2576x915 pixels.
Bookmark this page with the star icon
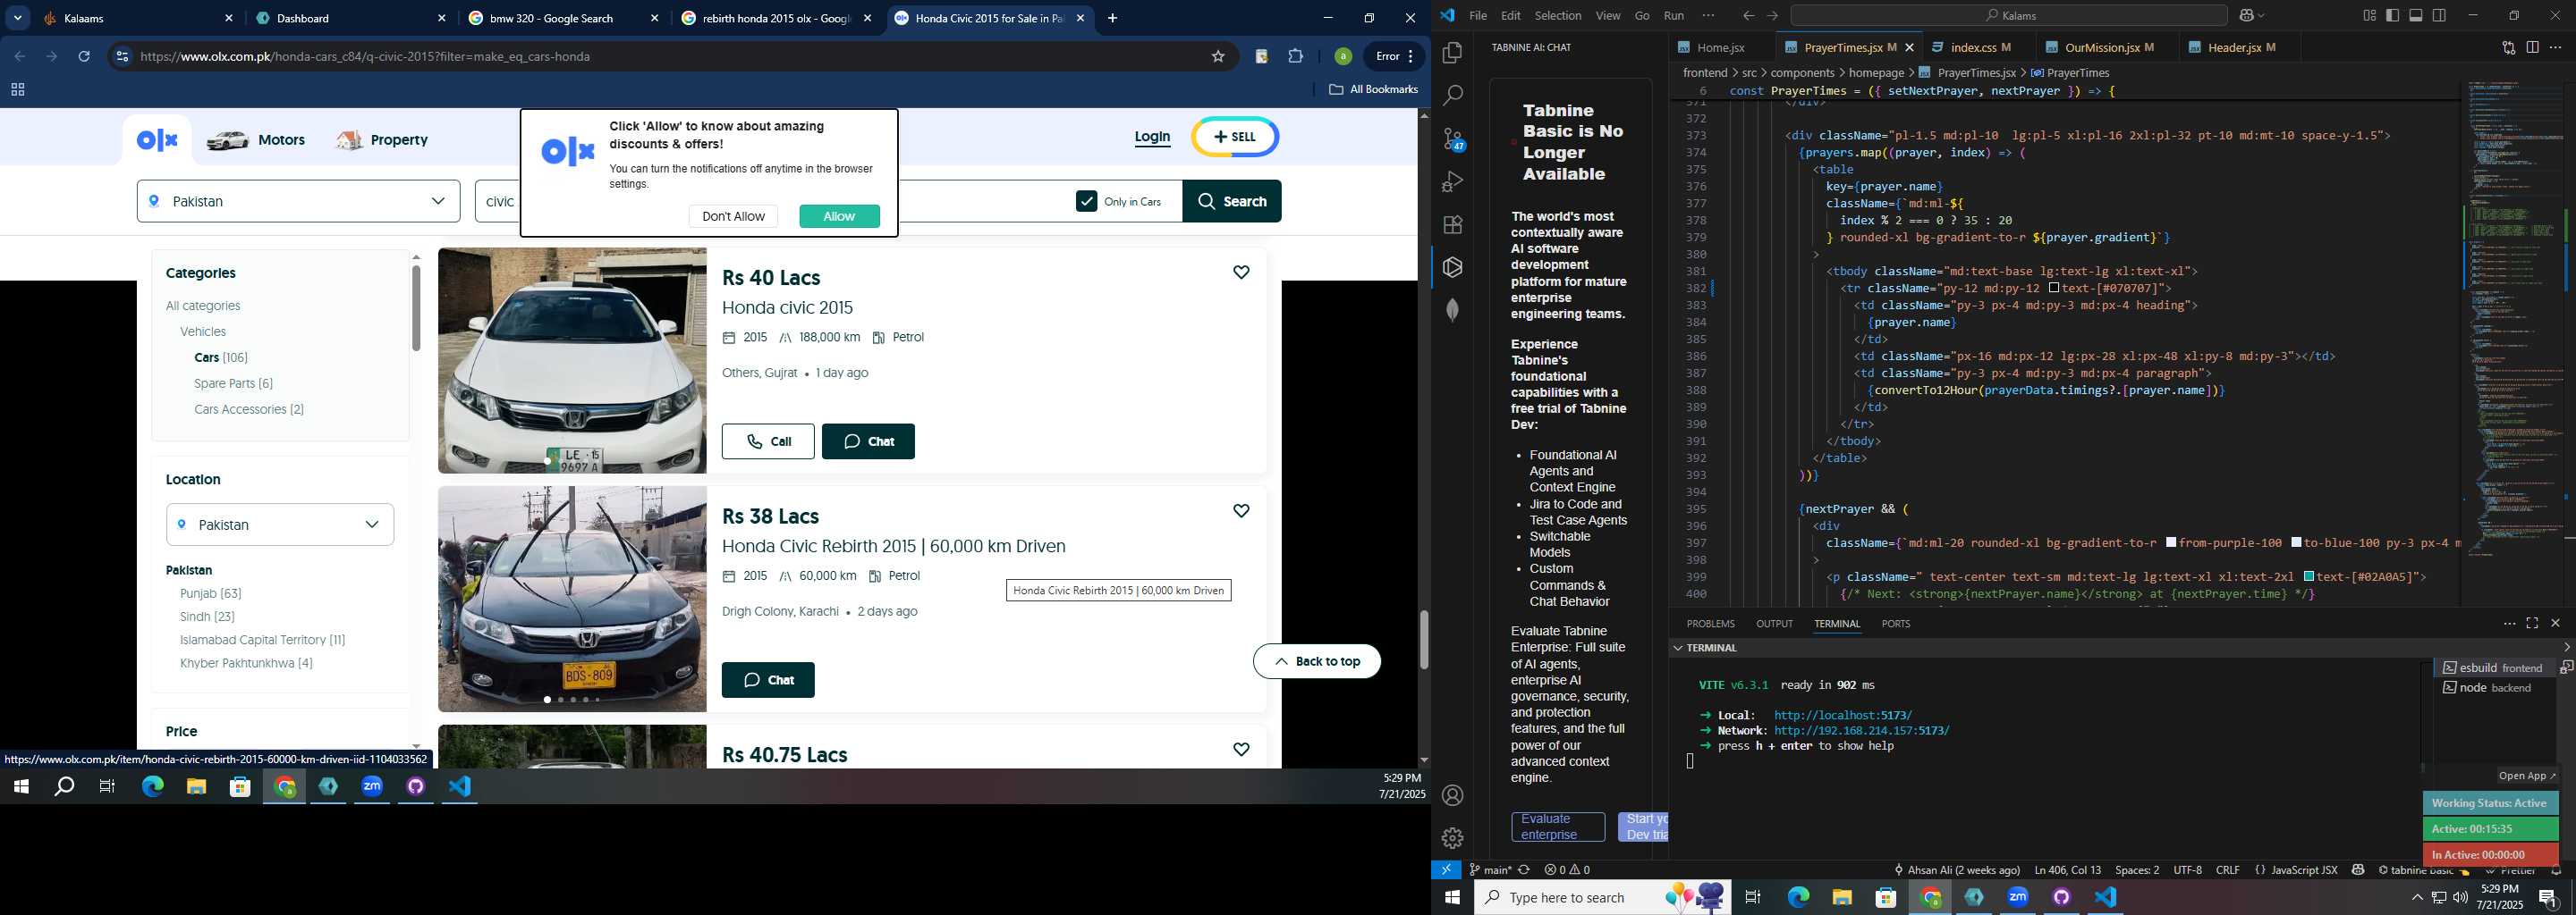1218,56
